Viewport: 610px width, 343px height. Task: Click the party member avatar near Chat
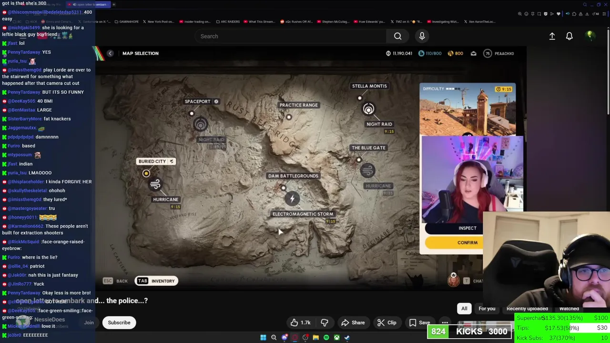point(453,280)
